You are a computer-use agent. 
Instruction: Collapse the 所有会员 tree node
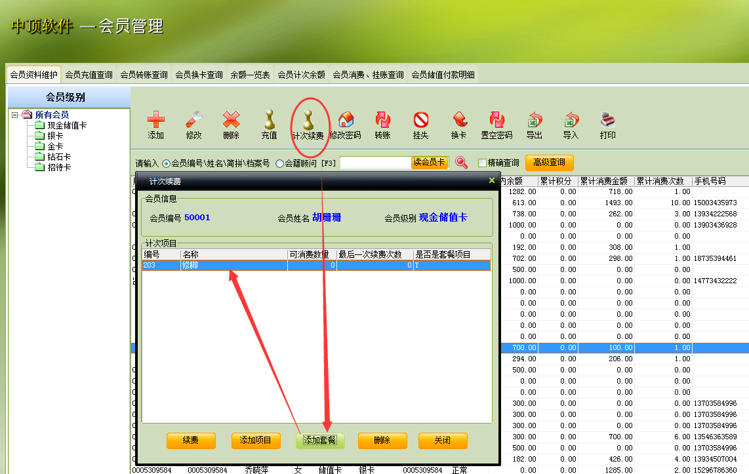15,115
